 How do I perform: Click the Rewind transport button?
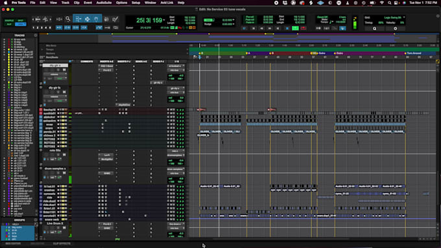[x=261, y=28]
